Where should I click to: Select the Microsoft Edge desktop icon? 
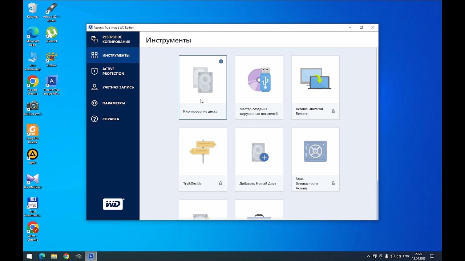coord(32,36)
